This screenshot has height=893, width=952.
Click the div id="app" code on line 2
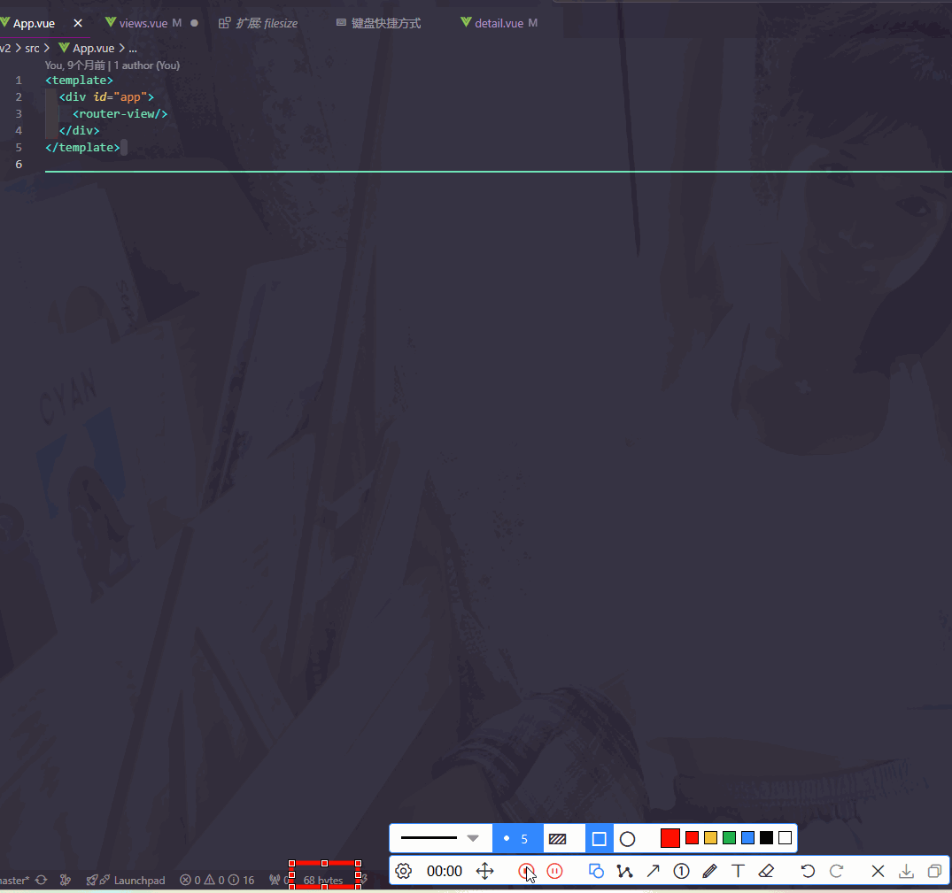(106, 96)
